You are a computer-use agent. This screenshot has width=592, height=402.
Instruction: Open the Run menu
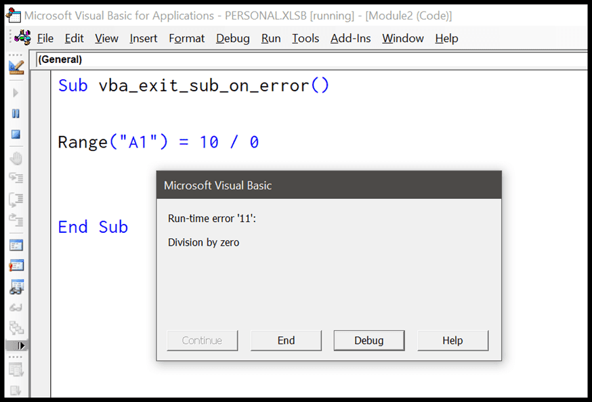[270, 39]
